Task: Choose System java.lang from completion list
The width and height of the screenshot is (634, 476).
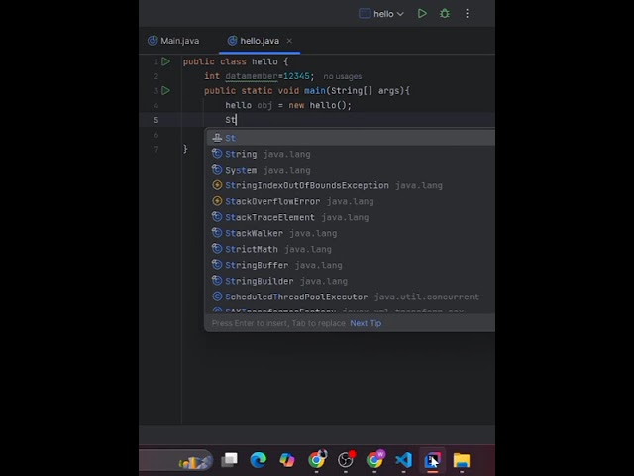Action: pos(351,170)
